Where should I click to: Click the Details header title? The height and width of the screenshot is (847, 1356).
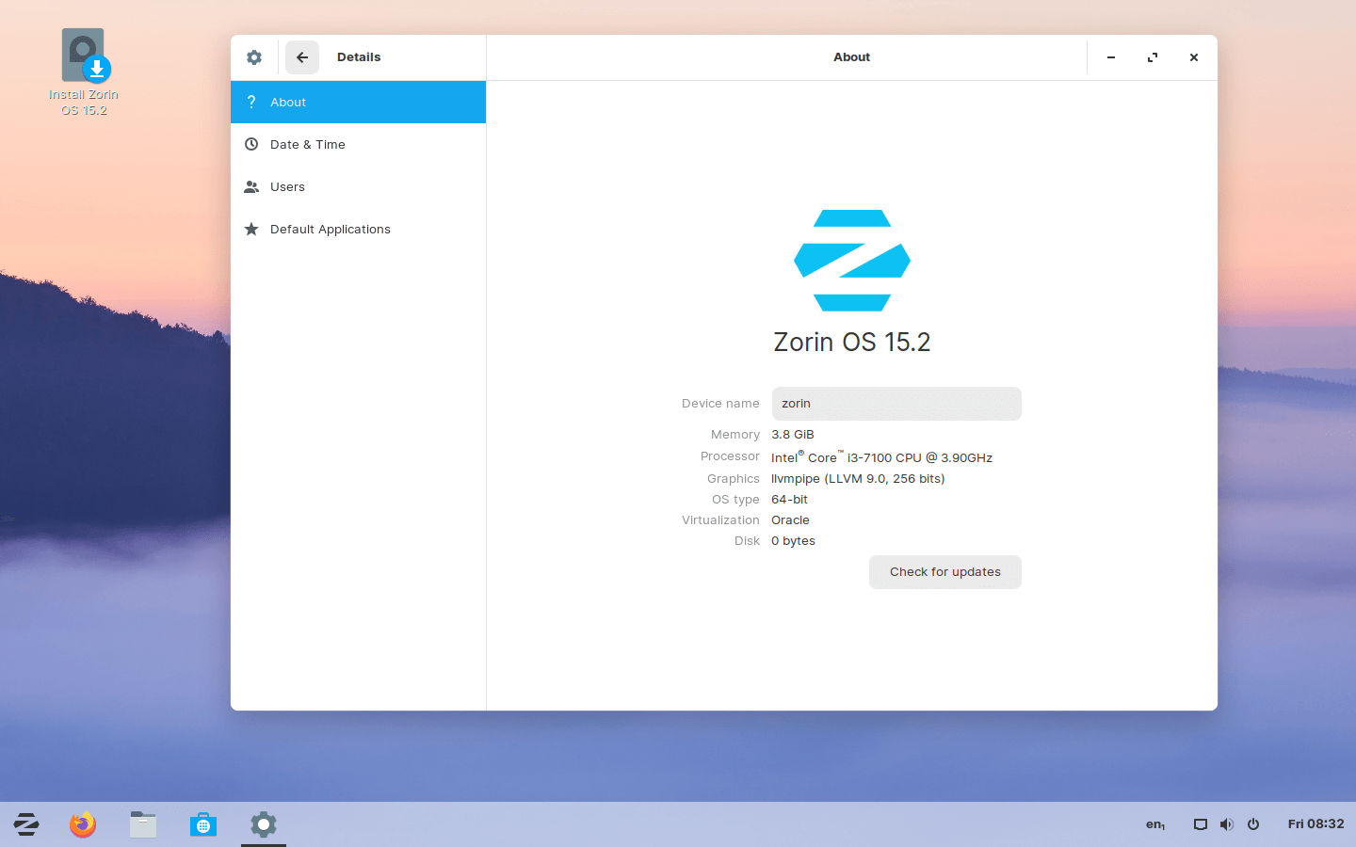[359, 57]
